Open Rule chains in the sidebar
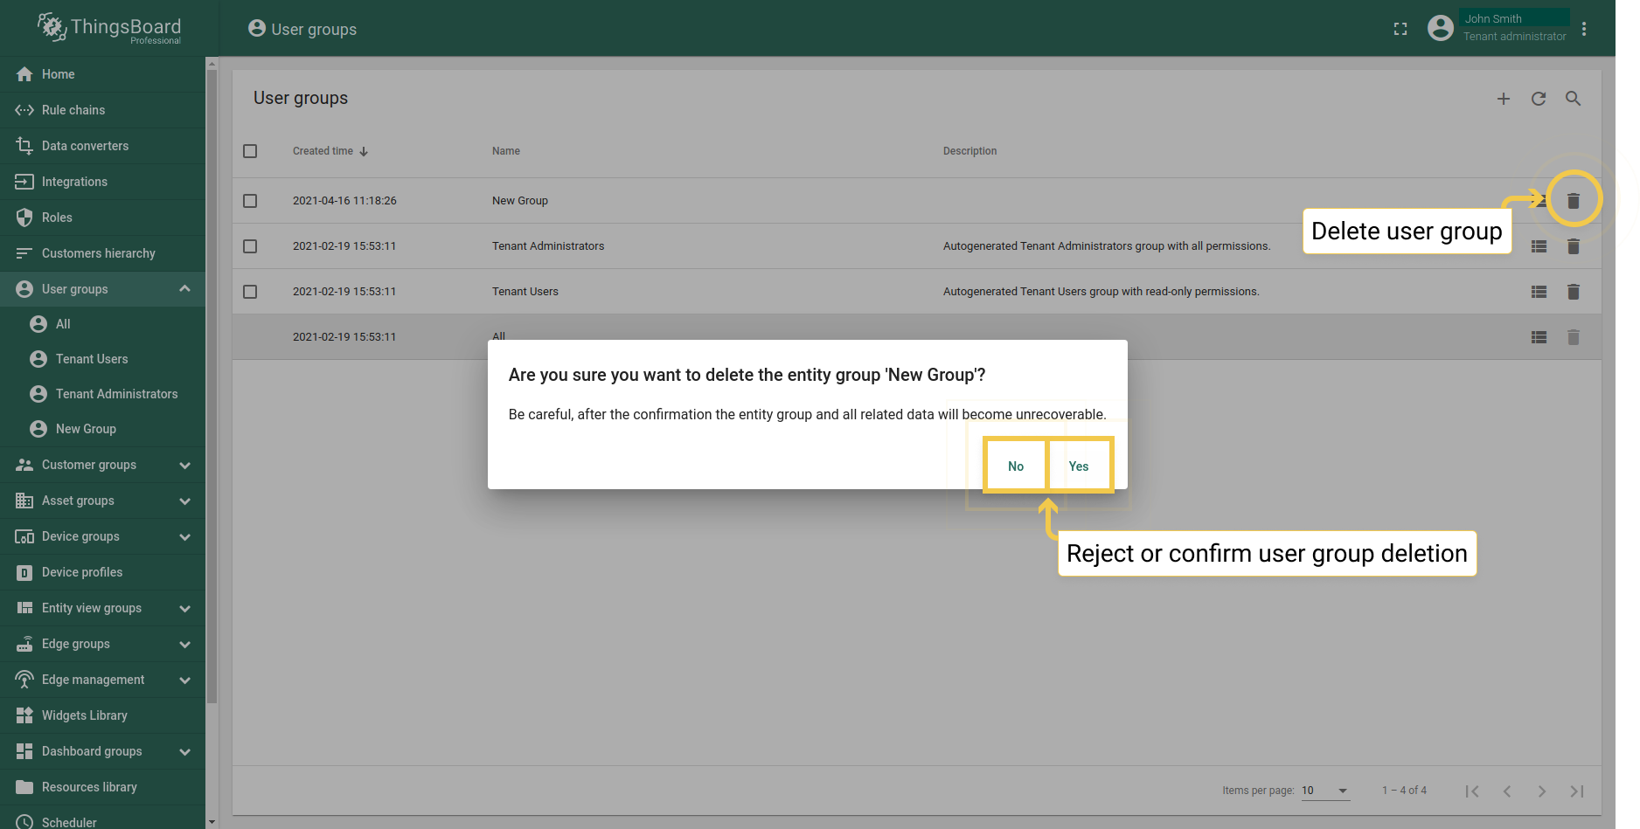 click(102, 110)
